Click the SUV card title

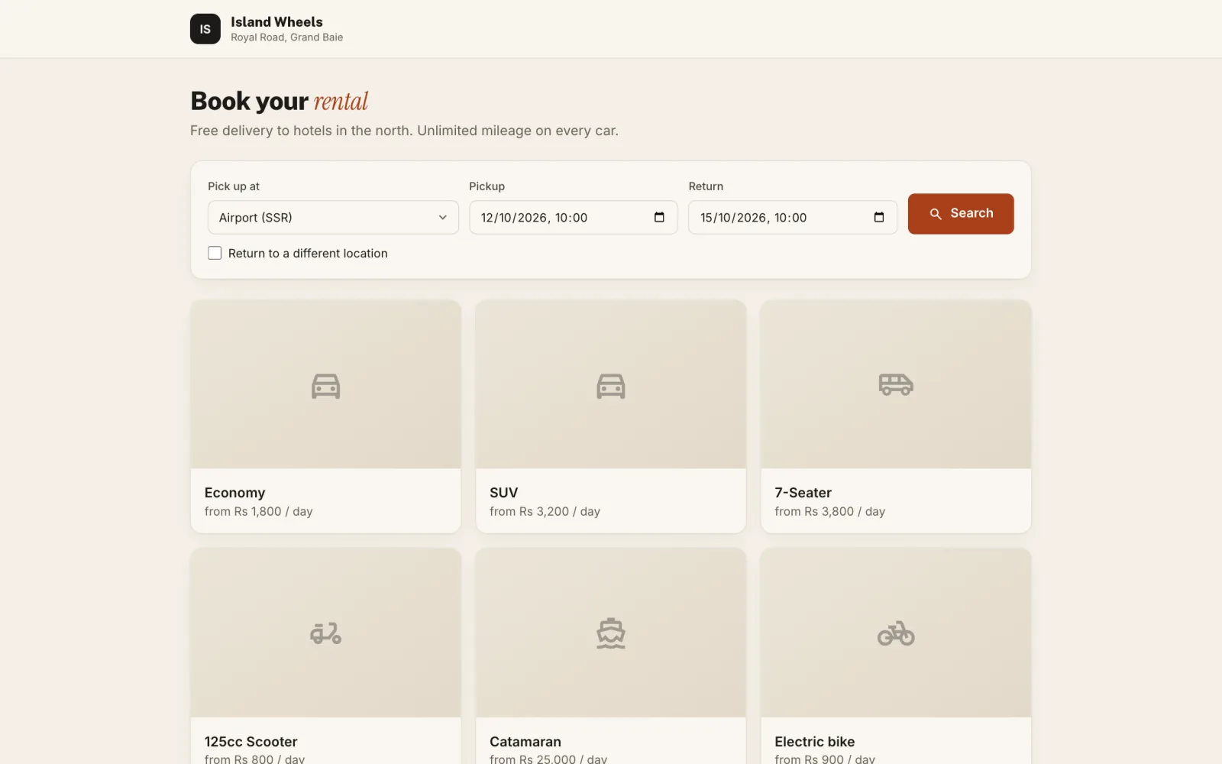coord(503,493)
